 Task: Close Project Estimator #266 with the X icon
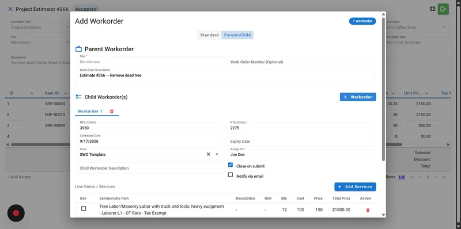[10, 9]
